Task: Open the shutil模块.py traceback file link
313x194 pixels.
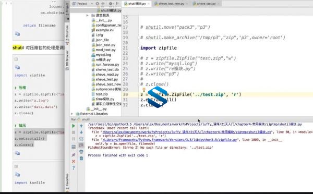Action: (187, 132)
